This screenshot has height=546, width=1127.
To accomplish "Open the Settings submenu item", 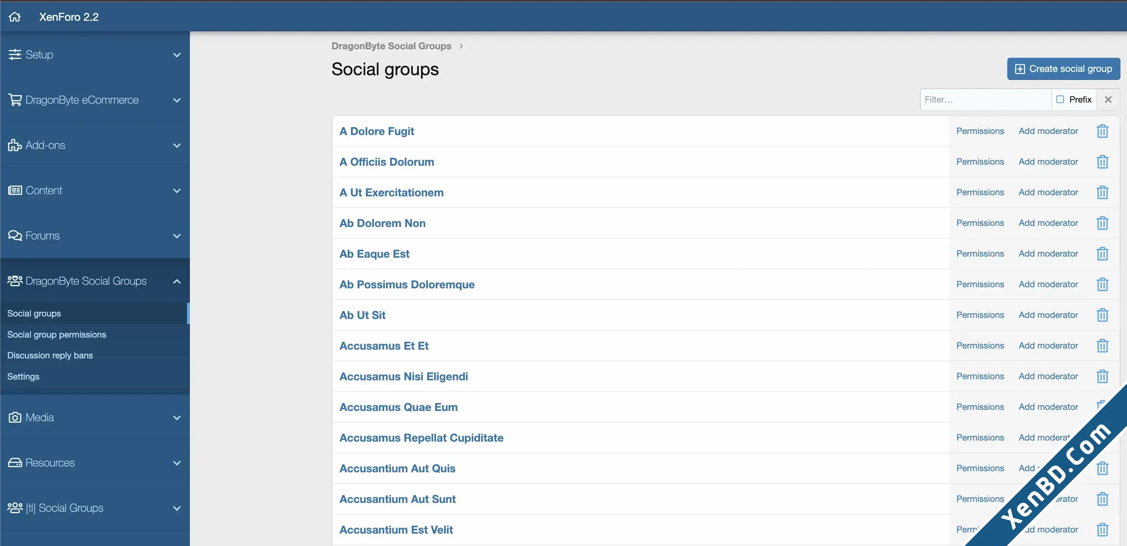I will coord(23,376).
